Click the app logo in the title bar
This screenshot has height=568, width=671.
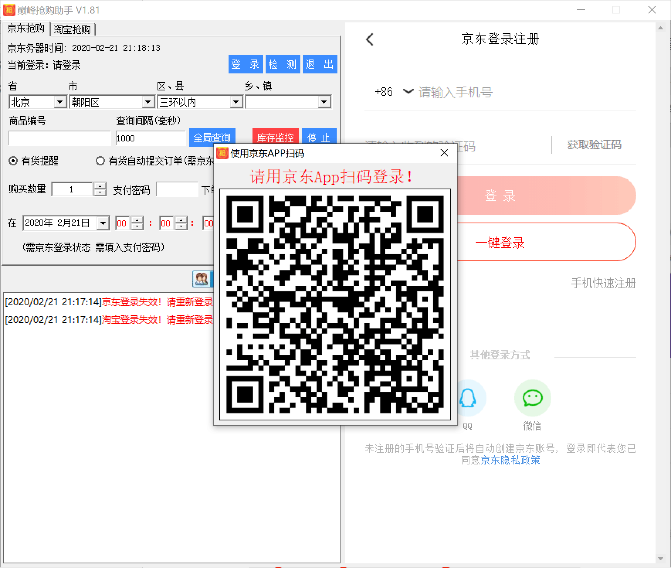9,10
